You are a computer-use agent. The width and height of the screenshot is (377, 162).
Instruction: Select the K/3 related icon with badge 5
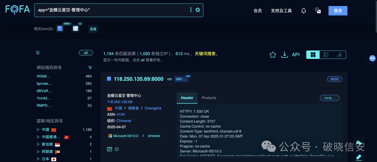pos(75,29)
